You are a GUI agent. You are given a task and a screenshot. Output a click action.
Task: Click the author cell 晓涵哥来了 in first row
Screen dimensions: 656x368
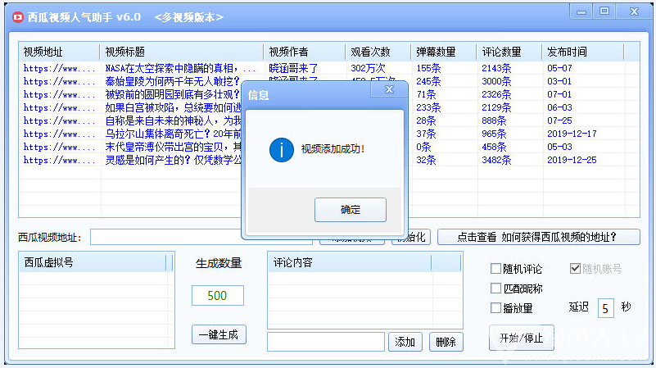[293, 68]
